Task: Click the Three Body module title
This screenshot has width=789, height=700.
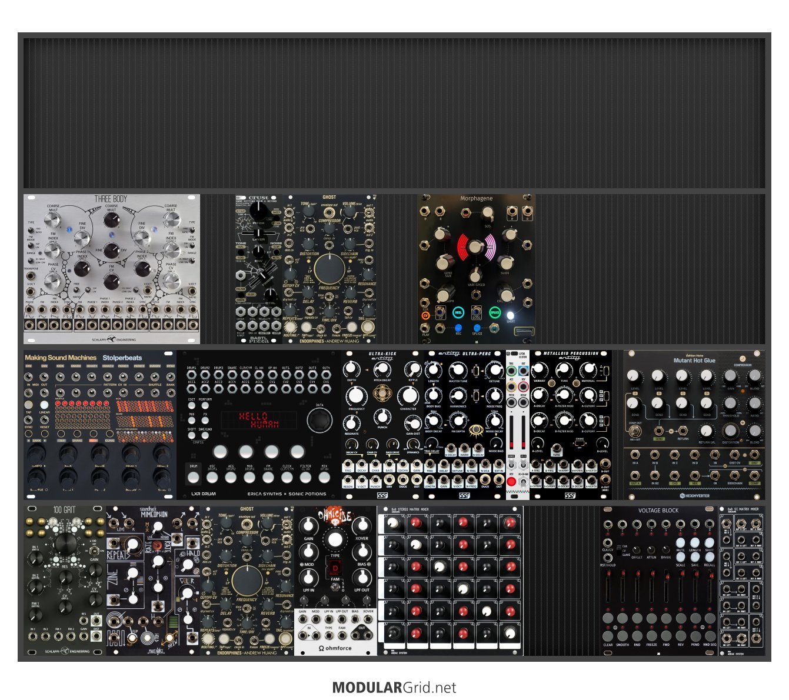Action: [111, 199]
